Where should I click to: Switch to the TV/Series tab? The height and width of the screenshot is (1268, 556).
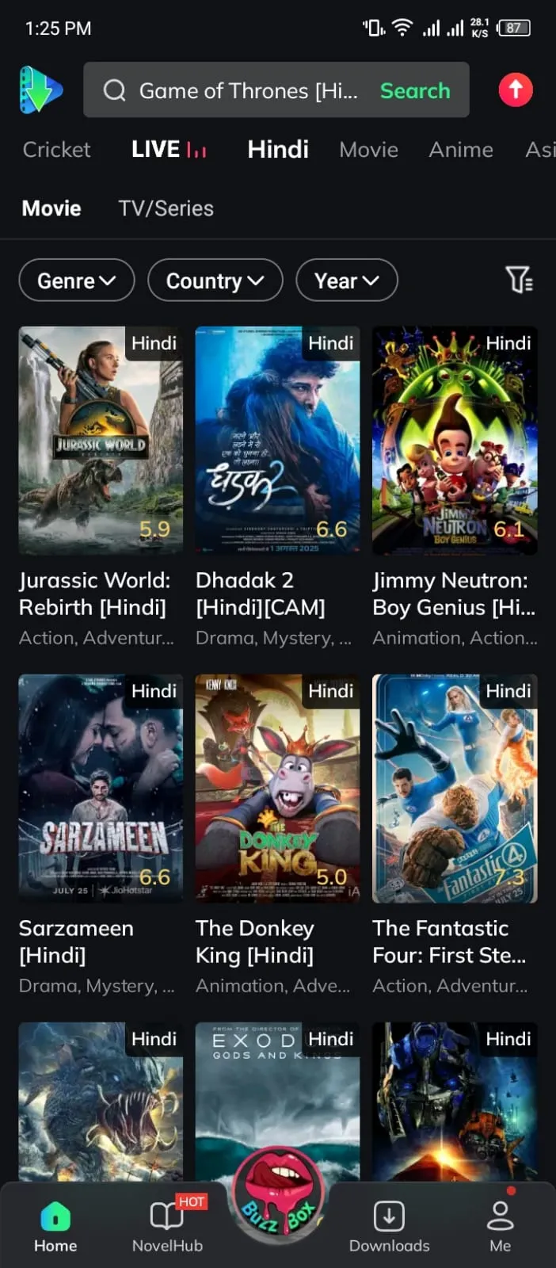[166, 208]
